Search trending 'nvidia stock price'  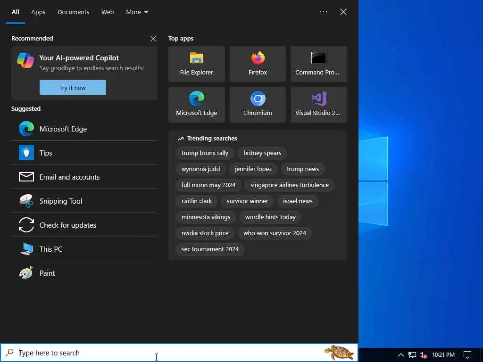point(205,233)
